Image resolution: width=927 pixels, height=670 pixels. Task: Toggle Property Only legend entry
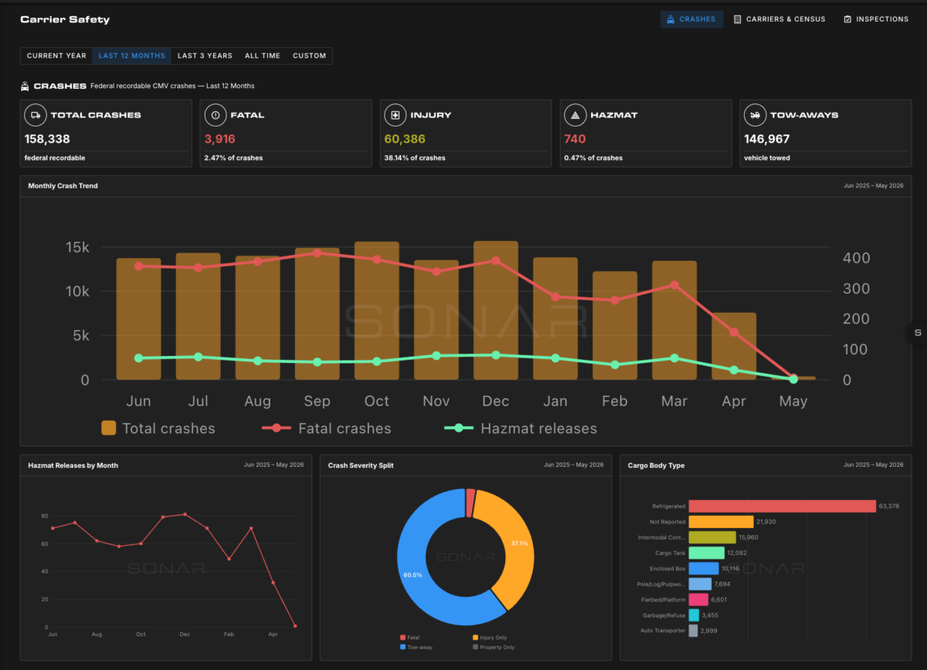click(x=493, y=647)
